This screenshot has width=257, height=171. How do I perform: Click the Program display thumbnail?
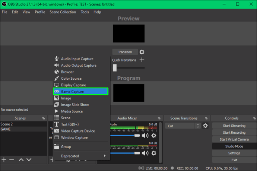[128, 93]
